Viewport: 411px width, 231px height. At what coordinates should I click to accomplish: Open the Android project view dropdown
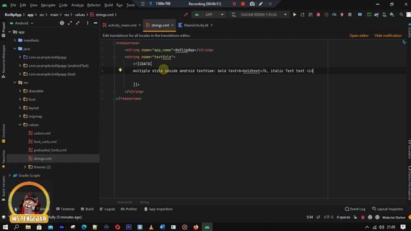click(22, 23)
